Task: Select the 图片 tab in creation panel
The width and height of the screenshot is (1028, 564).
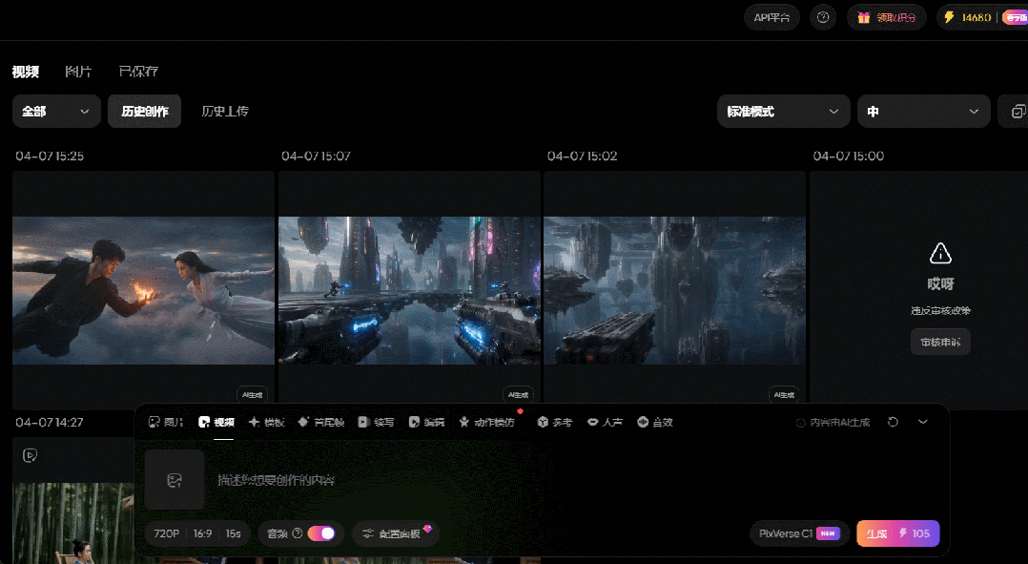Action: pos(167,423)
